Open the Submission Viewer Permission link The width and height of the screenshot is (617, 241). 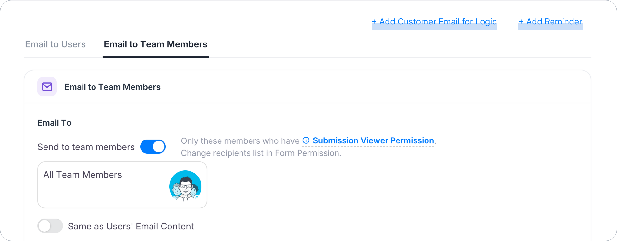point(373,140)
